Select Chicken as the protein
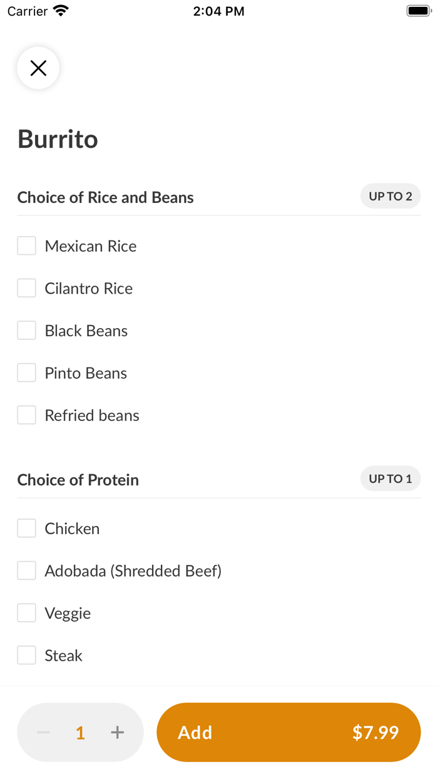Viewport: 438px width, 779px height. (26, 529)
